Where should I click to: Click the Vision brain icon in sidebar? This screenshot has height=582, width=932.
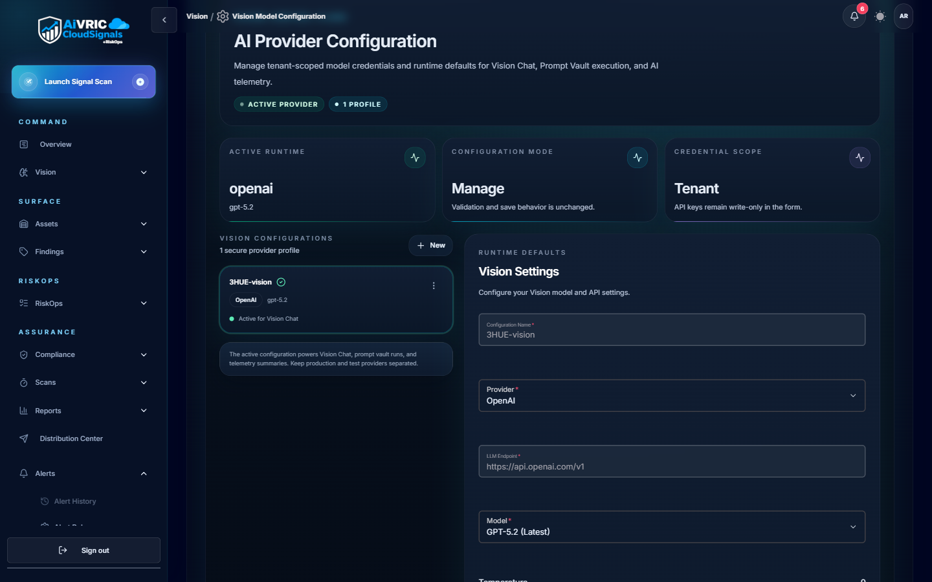24,172
